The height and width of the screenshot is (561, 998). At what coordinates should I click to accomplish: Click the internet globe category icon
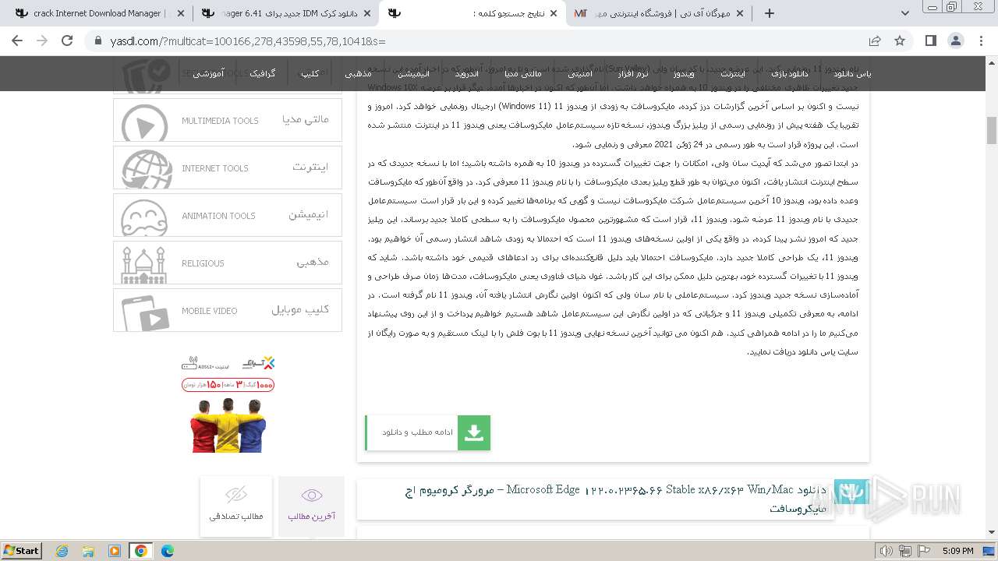(x=147, y=171)
